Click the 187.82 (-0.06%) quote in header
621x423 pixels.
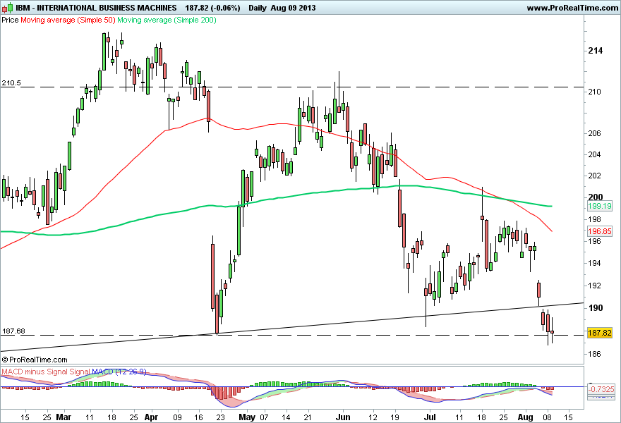(212, 8)
